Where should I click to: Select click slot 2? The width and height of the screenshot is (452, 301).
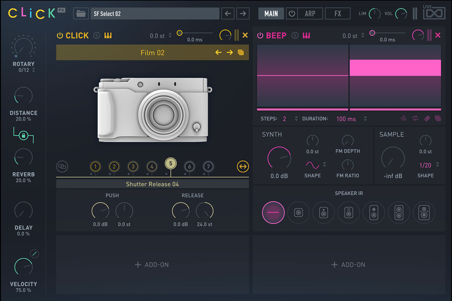pos(114,166)
